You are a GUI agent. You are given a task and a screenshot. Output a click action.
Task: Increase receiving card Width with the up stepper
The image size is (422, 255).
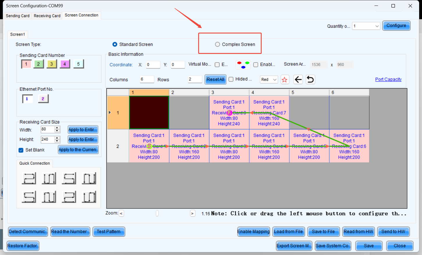coord(57,128)
